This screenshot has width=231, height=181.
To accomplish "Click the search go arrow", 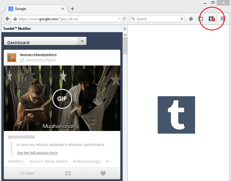I will (182, 19).
